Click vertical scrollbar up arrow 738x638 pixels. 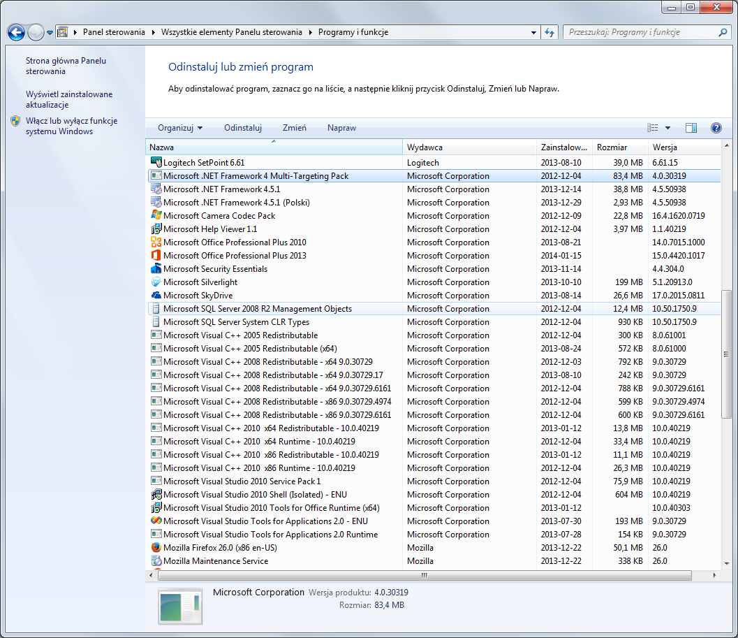(727, 145)
